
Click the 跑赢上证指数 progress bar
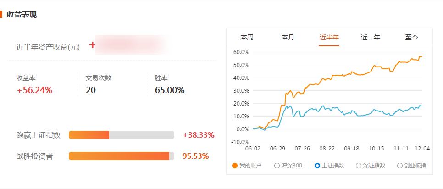(122, 135)
